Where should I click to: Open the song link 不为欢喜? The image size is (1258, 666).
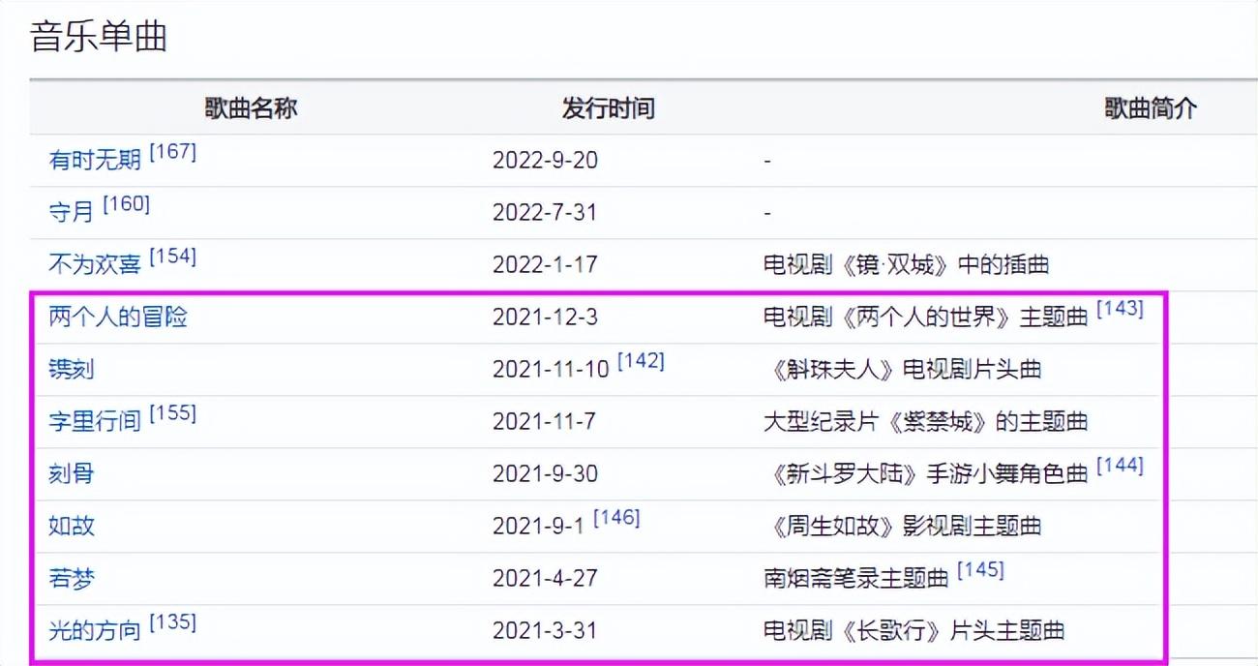[95, 265]
